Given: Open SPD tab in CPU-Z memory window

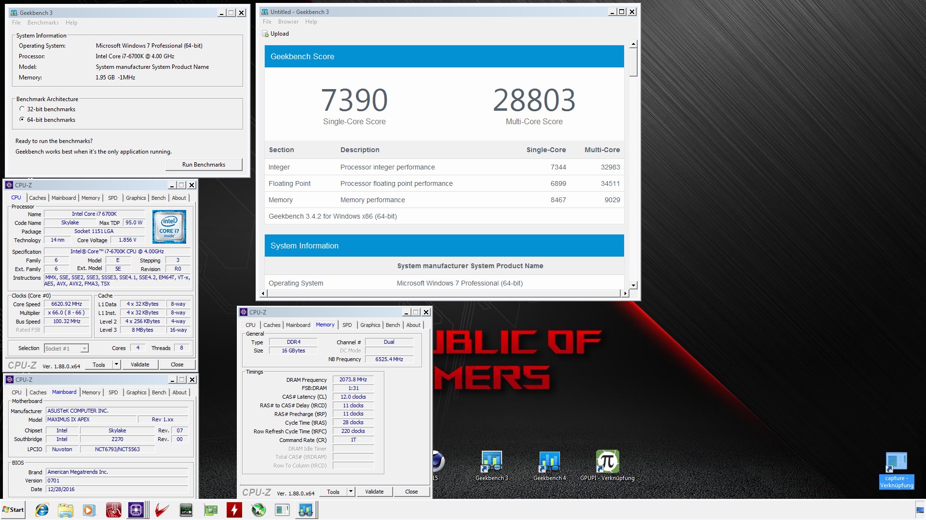Looking at the screenshot, I should point(347,325).
